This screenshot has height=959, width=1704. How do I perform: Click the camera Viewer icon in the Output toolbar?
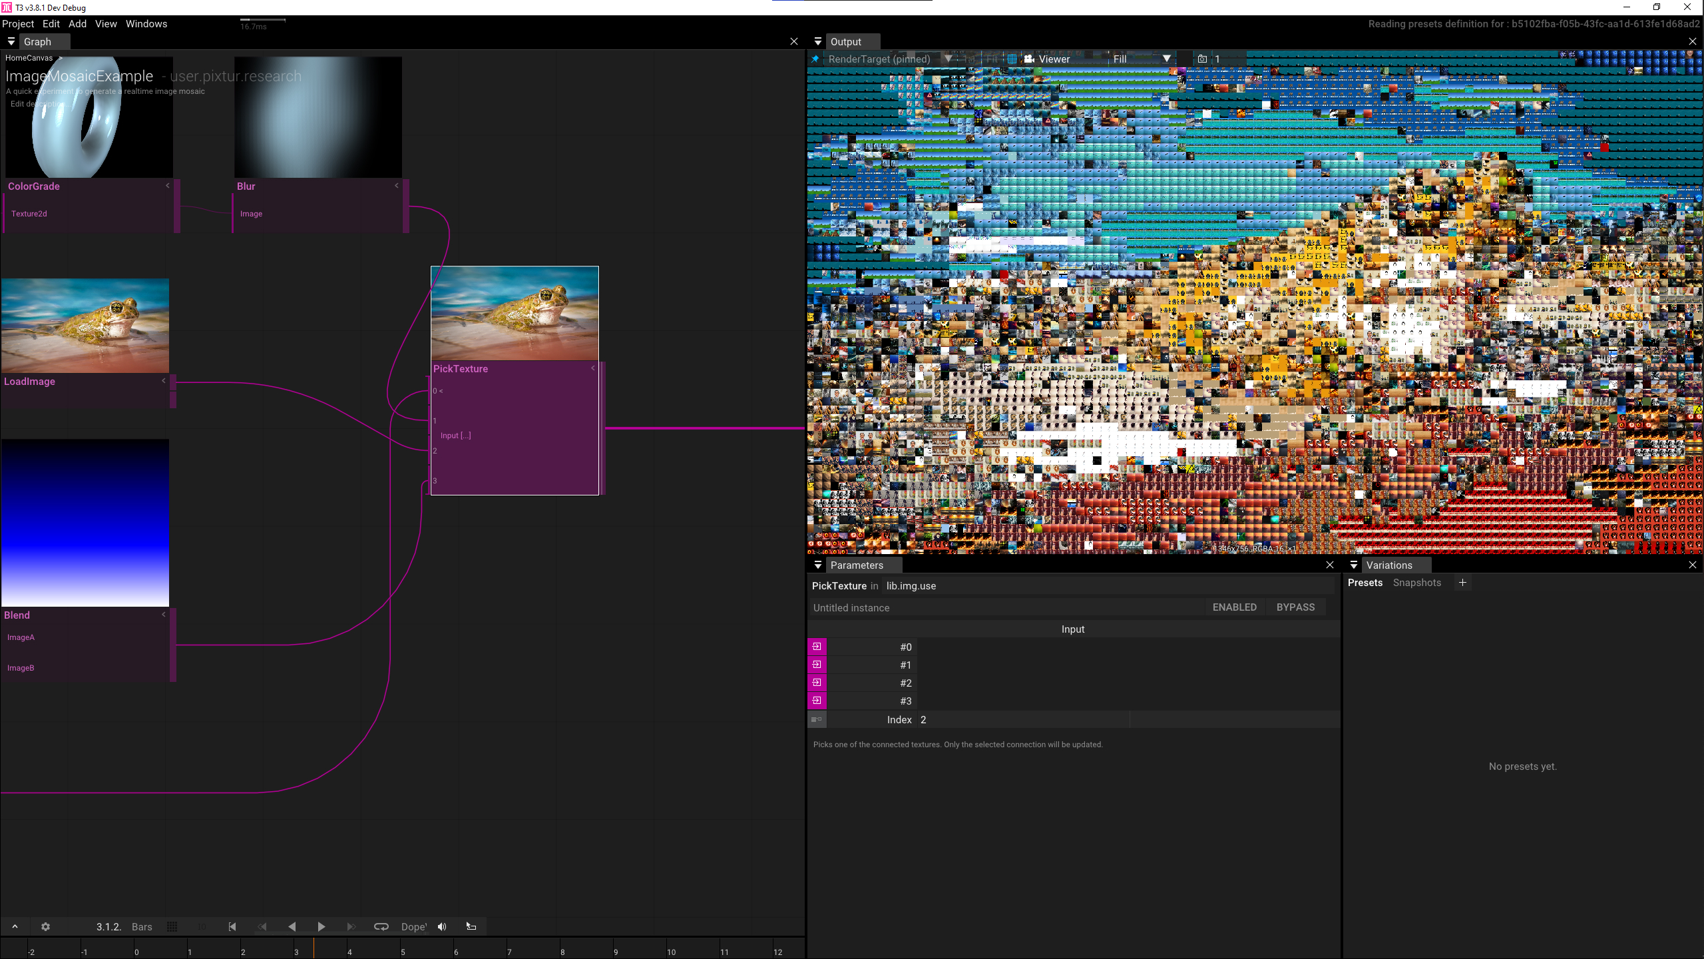pyautogui.click(x=1029, y=59)
